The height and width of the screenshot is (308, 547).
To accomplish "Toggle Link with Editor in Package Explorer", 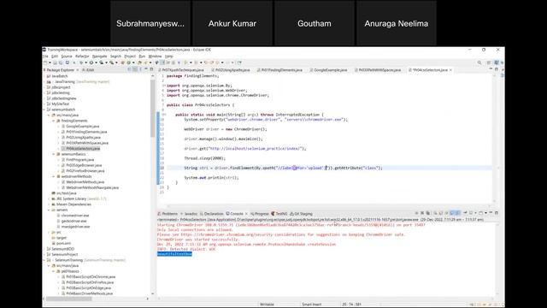I will click(x=135, y=69).
